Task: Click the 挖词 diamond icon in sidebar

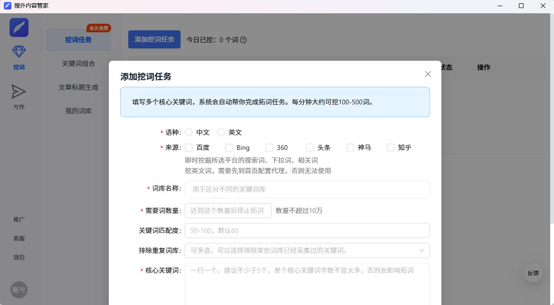Action: coord(19,52)
